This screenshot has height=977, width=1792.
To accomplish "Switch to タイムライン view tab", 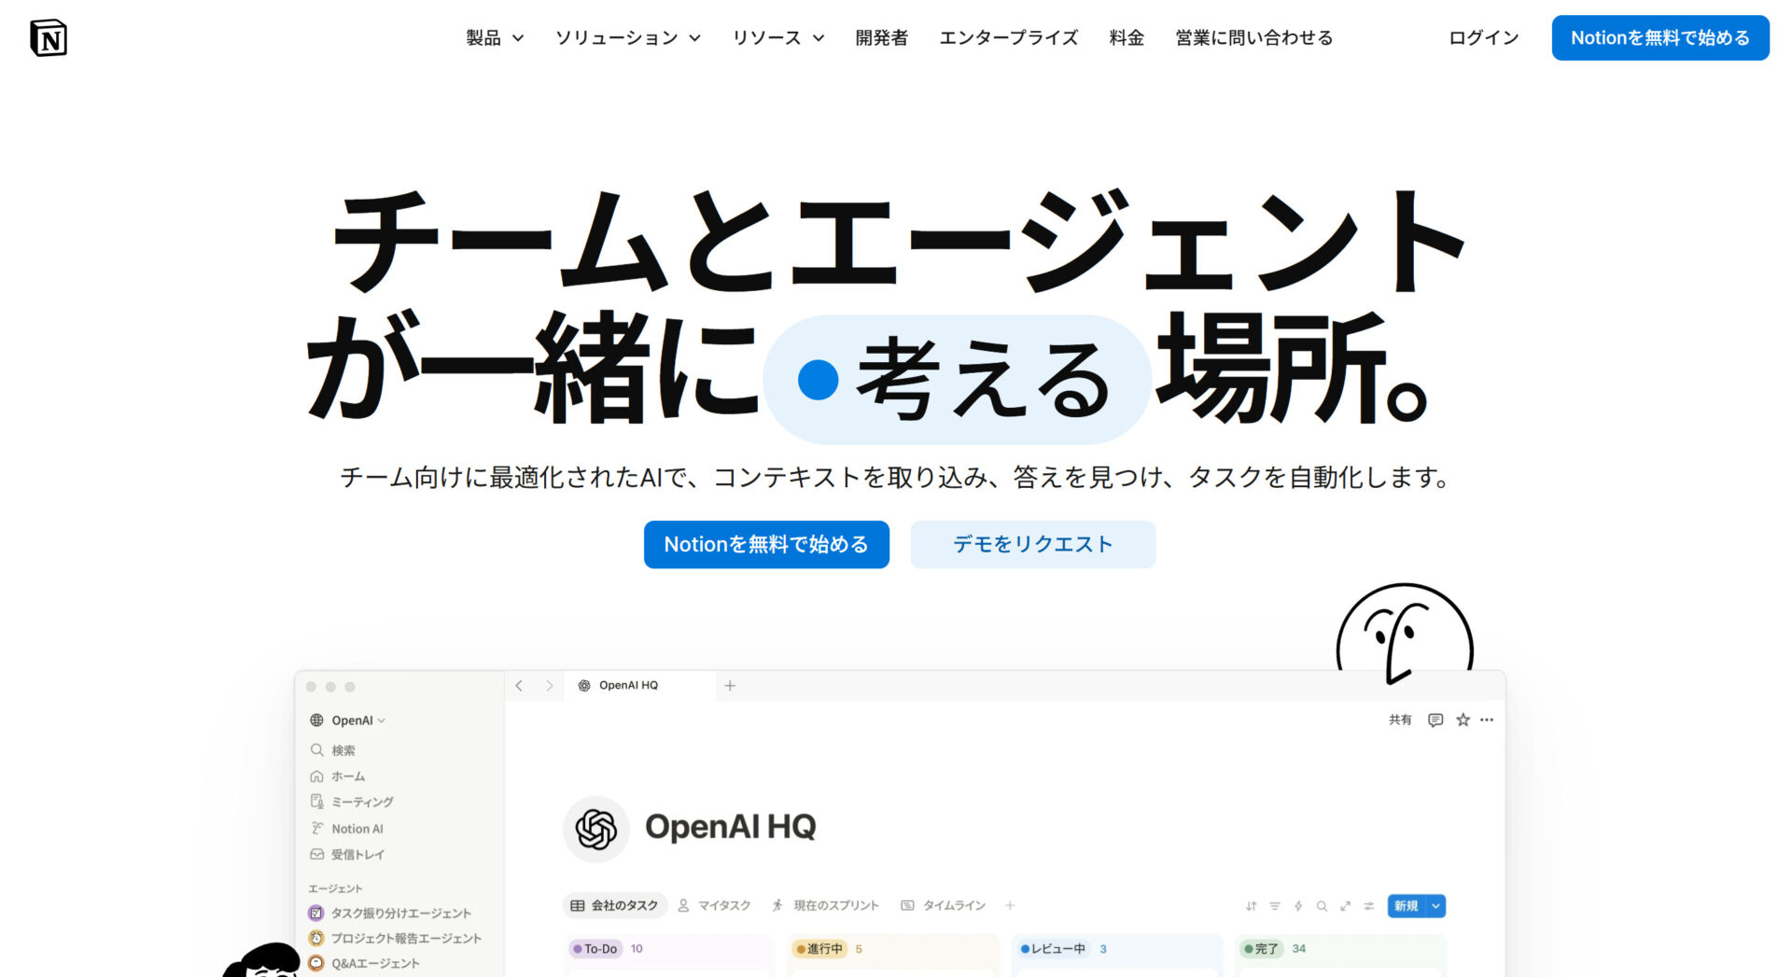I will [943, 905].
